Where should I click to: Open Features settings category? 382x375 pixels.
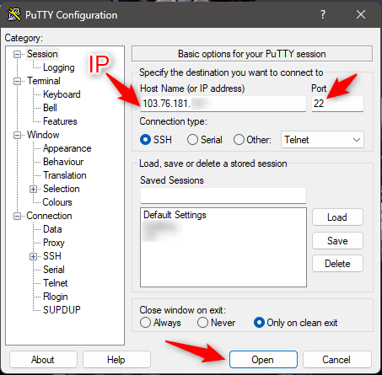pyautogui.click(x=60, y=121)
